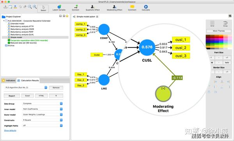Run the Calculate tool

pyautogui.click(x=146, y=8)
